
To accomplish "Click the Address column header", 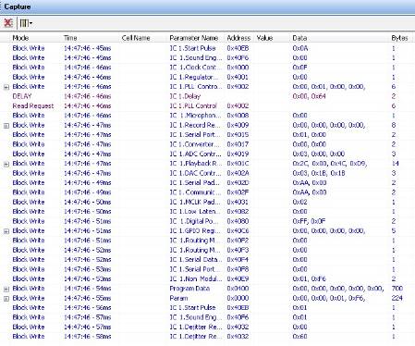I will 238,38.
